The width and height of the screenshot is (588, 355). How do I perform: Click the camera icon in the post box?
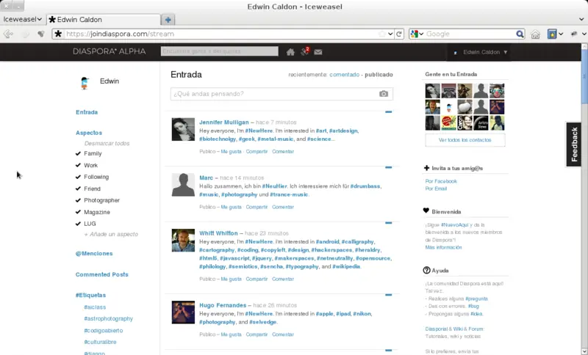383,94
